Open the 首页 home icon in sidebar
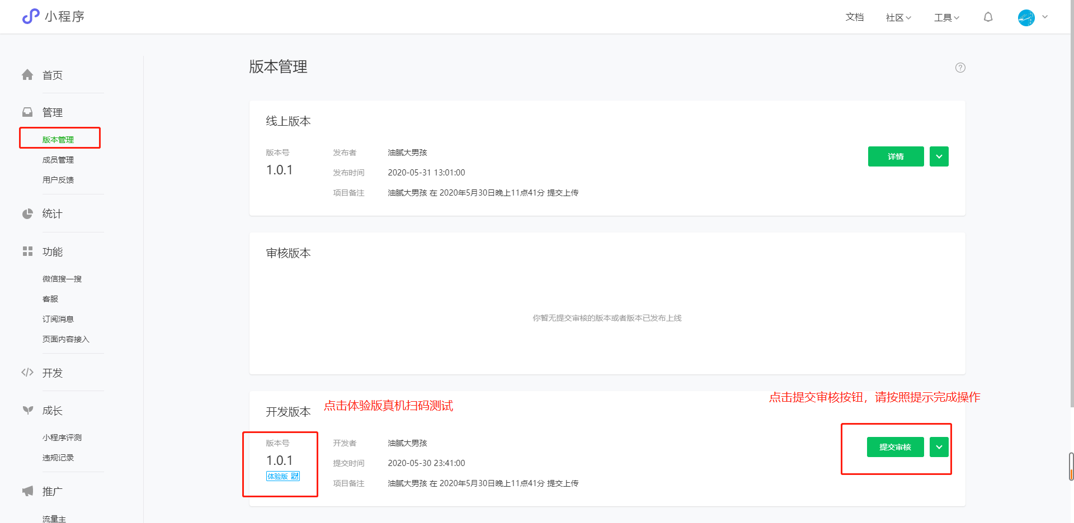Screen dimensions: 1074x523 (x=27, y=75)
